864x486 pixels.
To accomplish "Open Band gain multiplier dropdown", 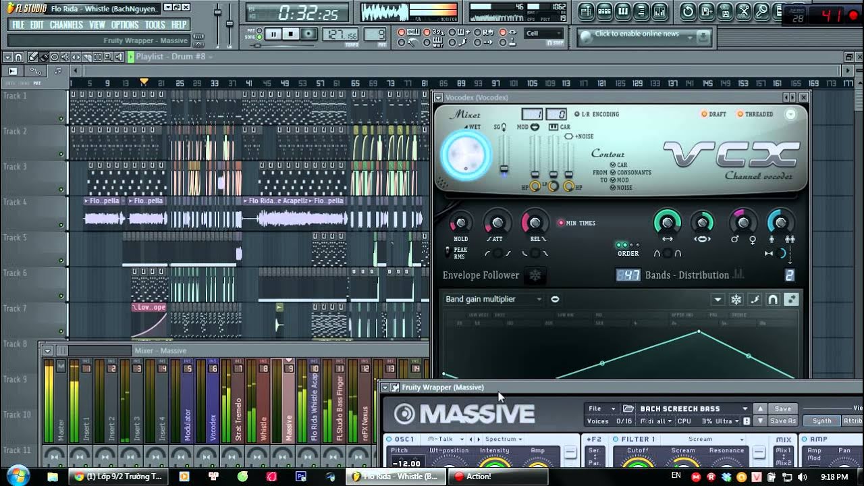I will [493, 299].
